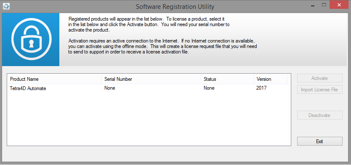Click the version value 2017
Viewport: 351px width, 165px height.
[261, 88]
